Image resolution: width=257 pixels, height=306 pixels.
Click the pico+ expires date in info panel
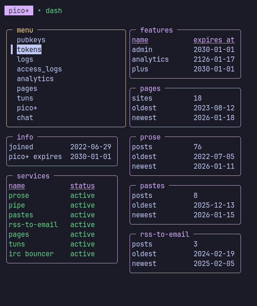[91, 156]
